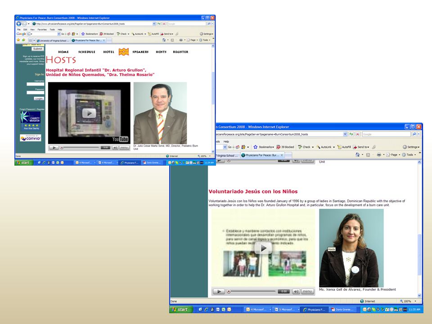Click the Submit button in the sidebar
432x324 pixels.
coord(38,49)
